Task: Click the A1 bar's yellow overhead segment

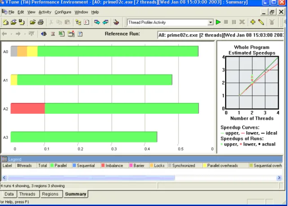Action: [14, 80]
